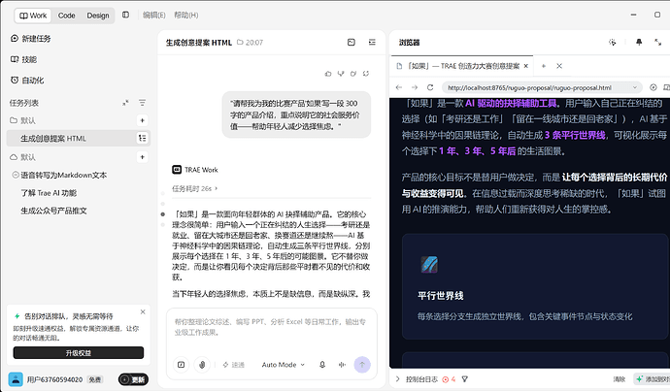
Task: Go forward in the browser
Action: pos(415,87)
